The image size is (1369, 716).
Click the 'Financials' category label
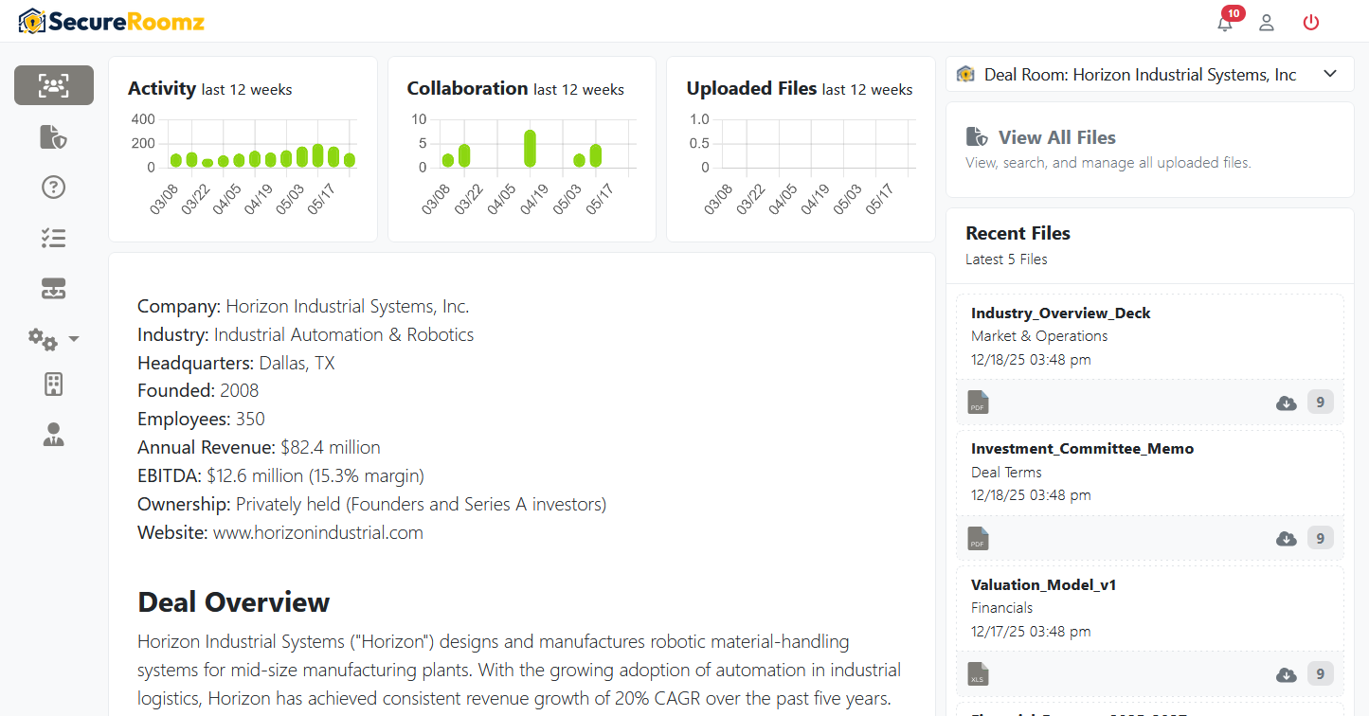coord(1001,608)
